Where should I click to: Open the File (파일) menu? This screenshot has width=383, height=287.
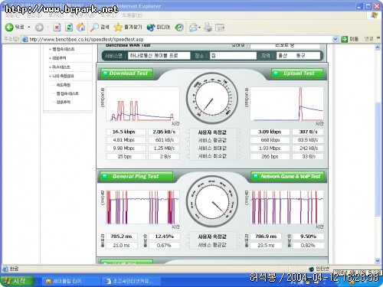click(12, 15)
